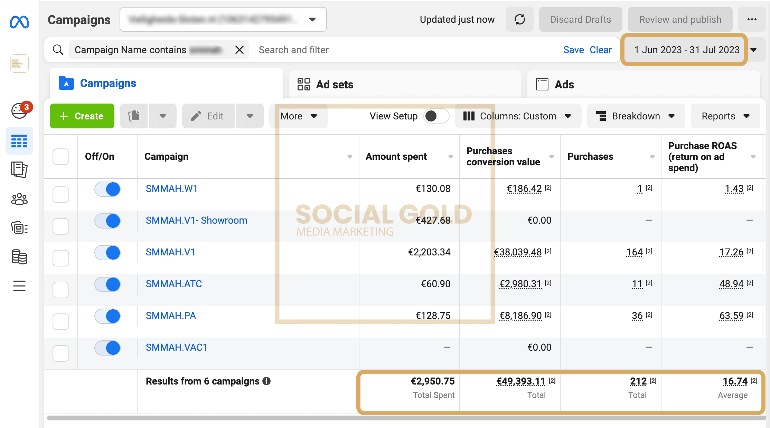Open the SMMAH.ATC campaign link
770x428 pixels.
(x=173, y=284)
